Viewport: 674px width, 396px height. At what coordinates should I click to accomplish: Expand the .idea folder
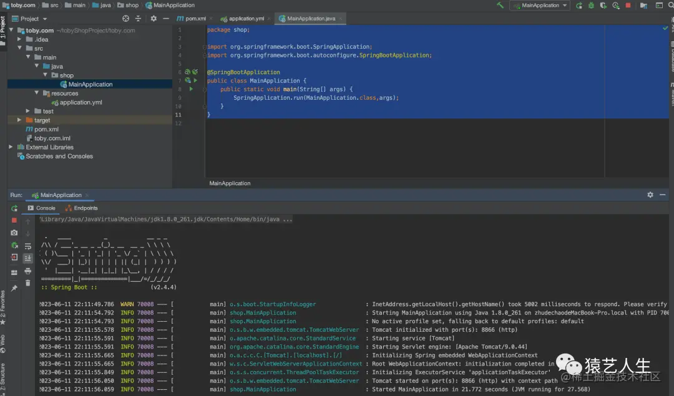tap(19, 39)
